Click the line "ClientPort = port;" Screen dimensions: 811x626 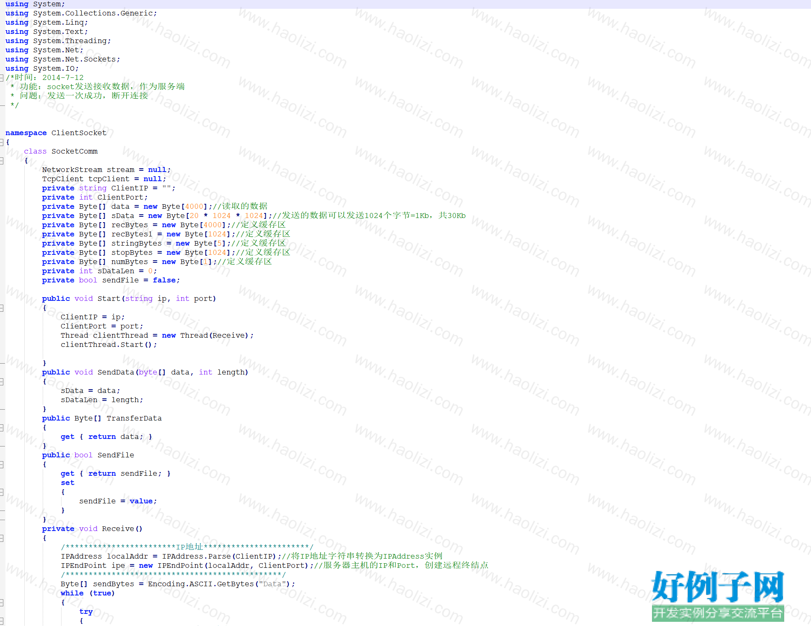point(102,326)
